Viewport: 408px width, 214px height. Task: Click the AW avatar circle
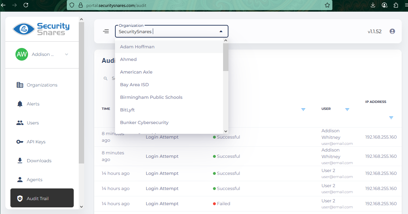click(22, 54)
